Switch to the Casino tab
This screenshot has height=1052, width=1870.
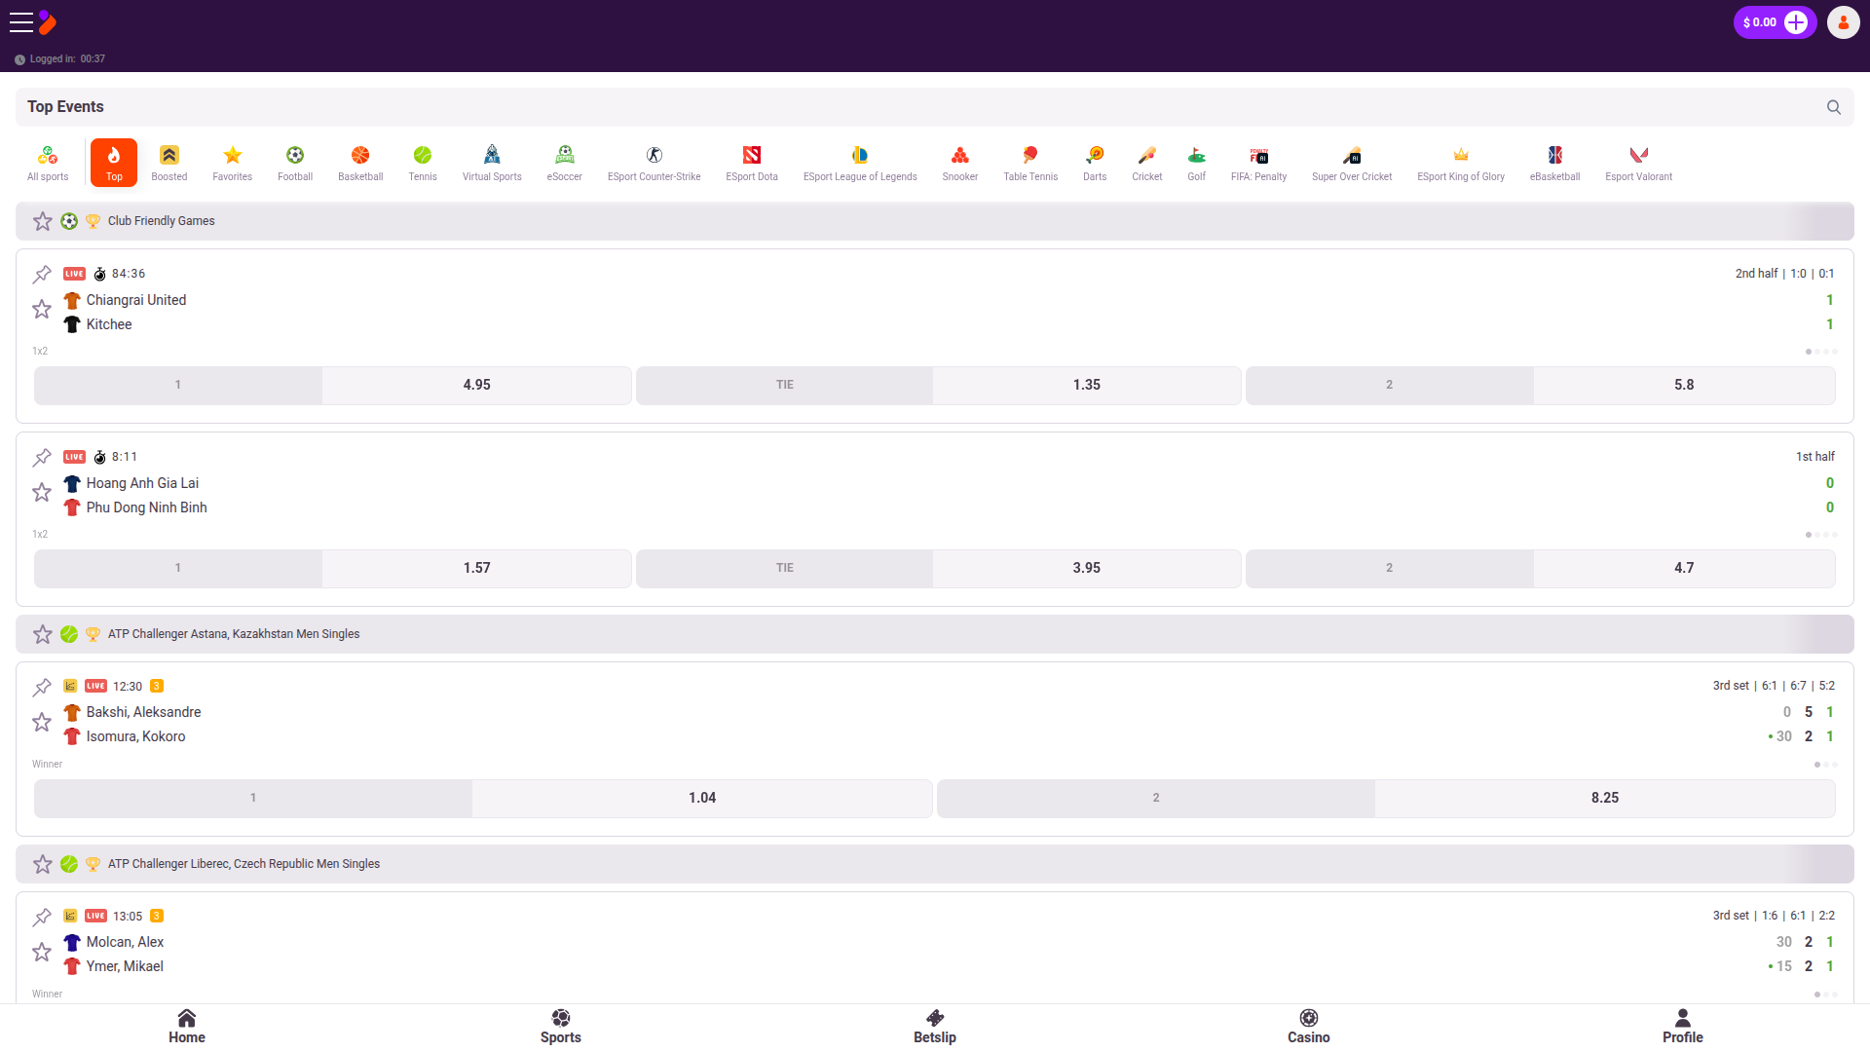[x=1308, y=1027]
